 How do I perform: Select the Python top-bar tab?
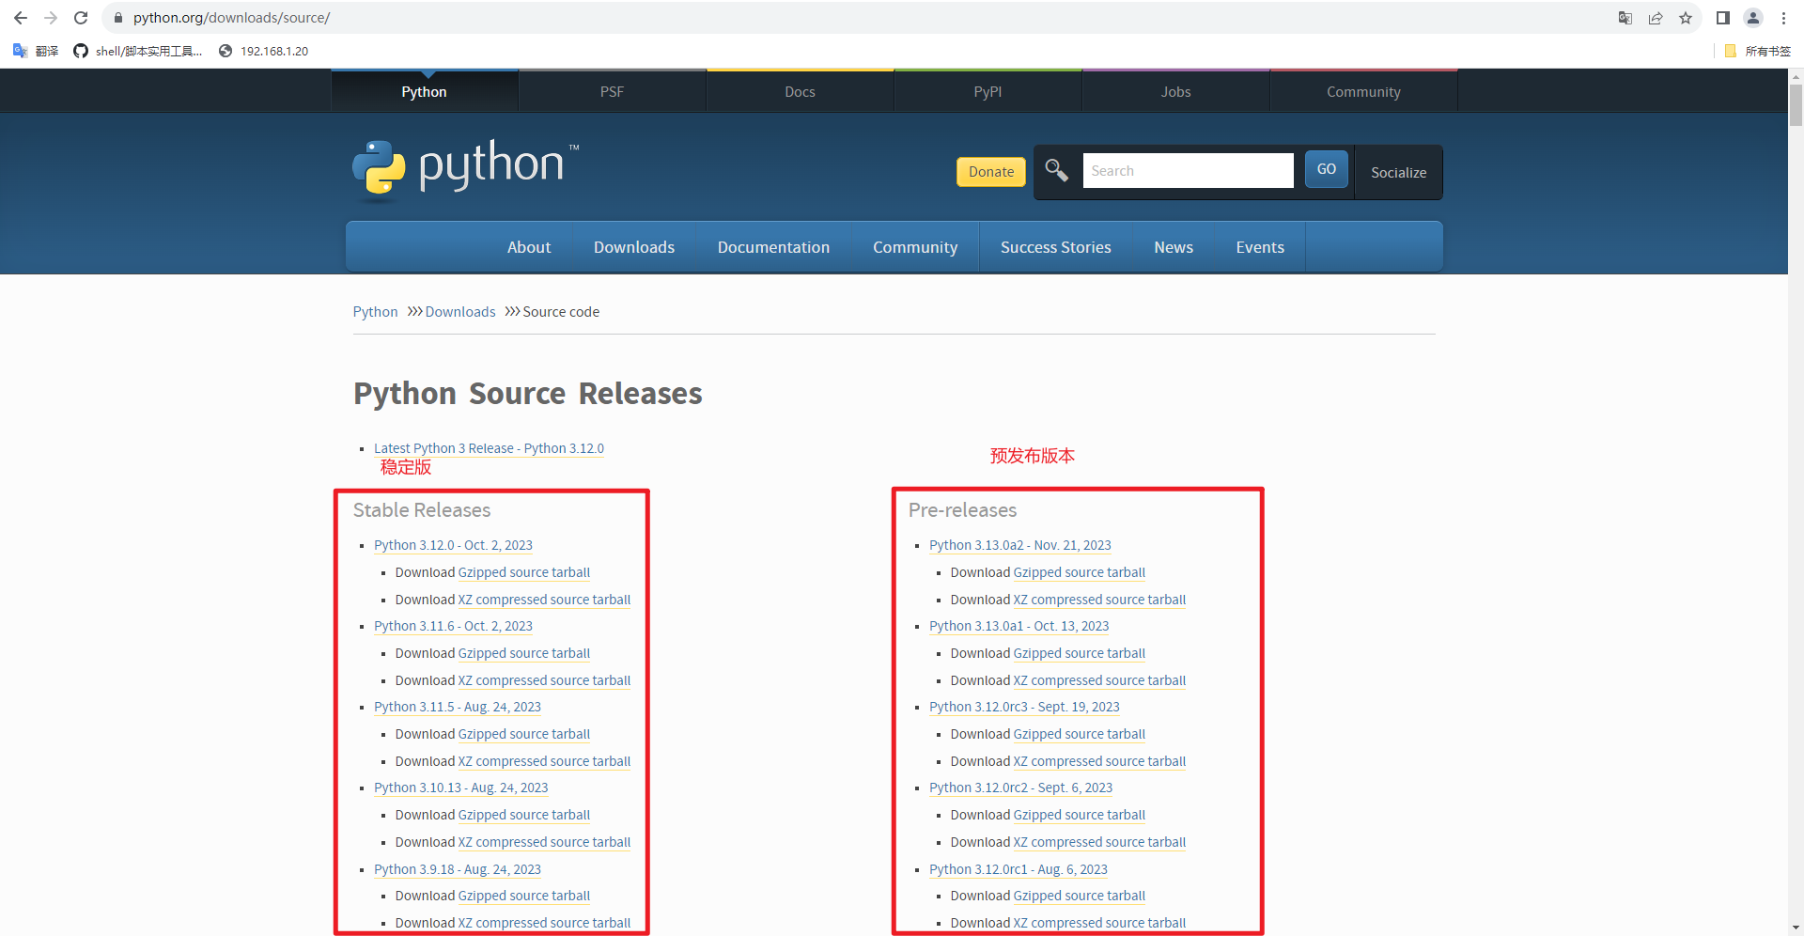pos(425,91)
